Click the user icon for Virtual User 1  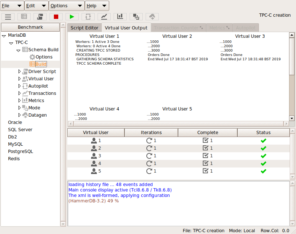pos(94,141)
